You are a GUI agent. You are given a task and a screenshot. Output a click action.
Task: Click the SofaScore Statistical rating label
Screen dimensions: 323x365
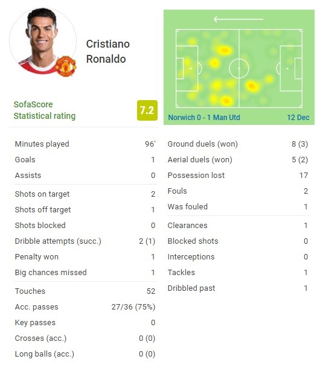coord(45,110)
